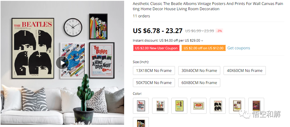
Task: Choose the 60X80CM No Frame option
Action: [x=199, y=83]
